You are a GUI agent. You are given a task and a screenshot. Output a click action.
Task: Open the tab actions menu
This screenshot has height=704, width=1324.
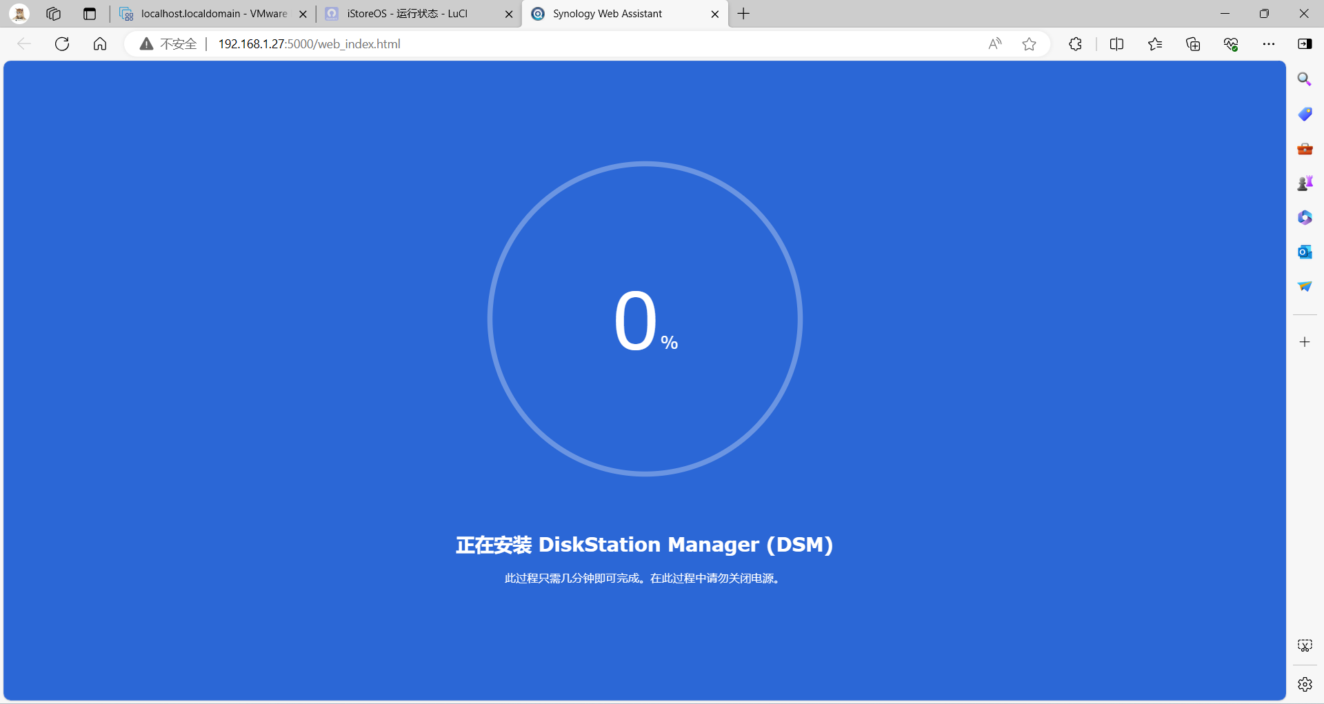(x=89, y=14)
